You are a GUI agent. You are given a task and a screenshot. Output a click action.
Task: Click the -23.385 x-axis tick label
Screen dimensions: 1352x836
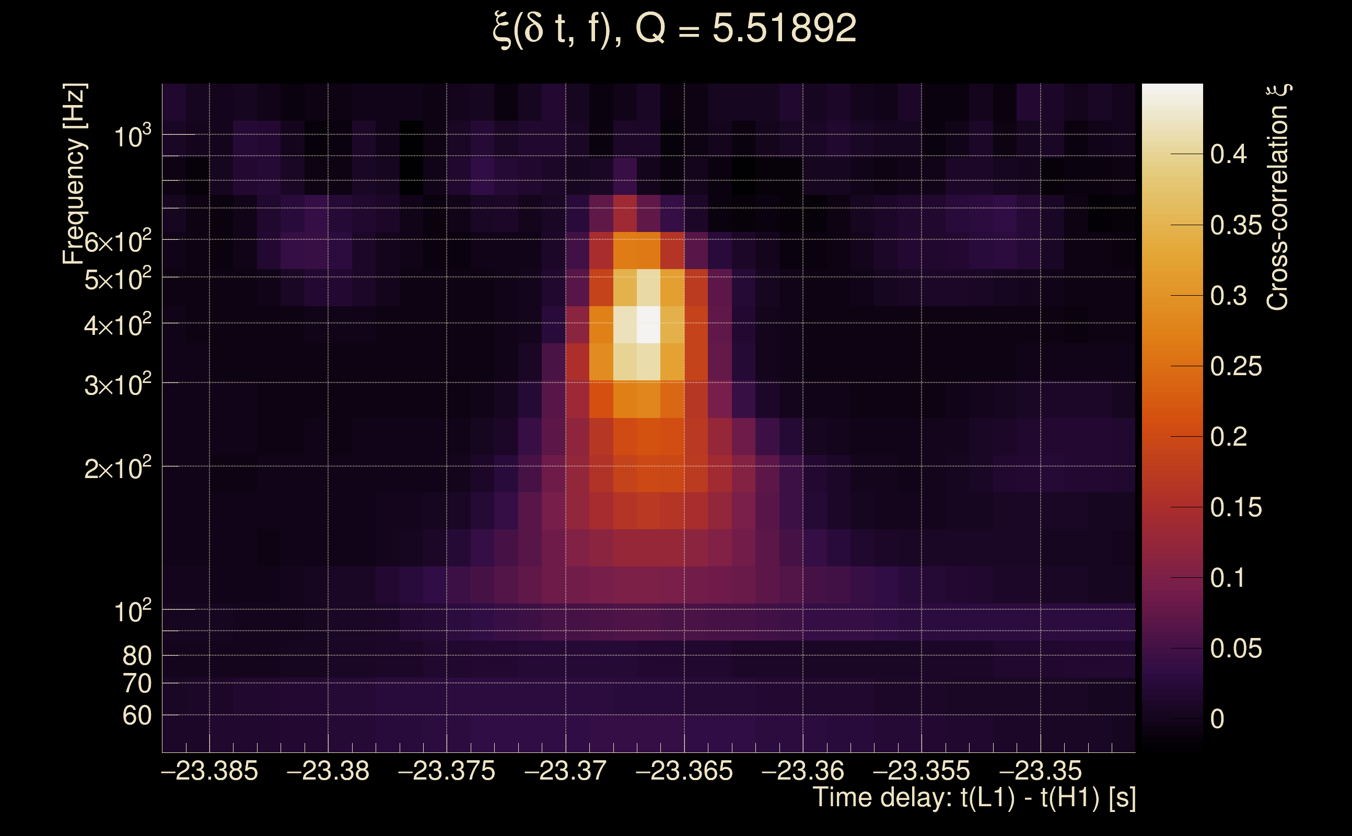(209, 771)
